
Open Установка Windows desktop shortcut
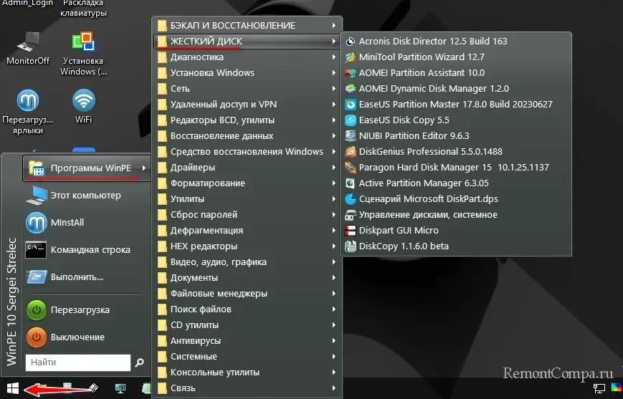point(83,54)
